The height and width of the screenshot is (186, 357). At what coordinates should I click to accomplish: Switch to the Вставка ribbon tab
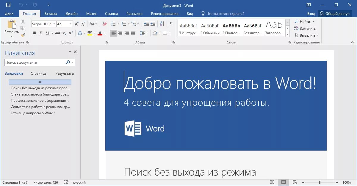click(x=51, y=13)
